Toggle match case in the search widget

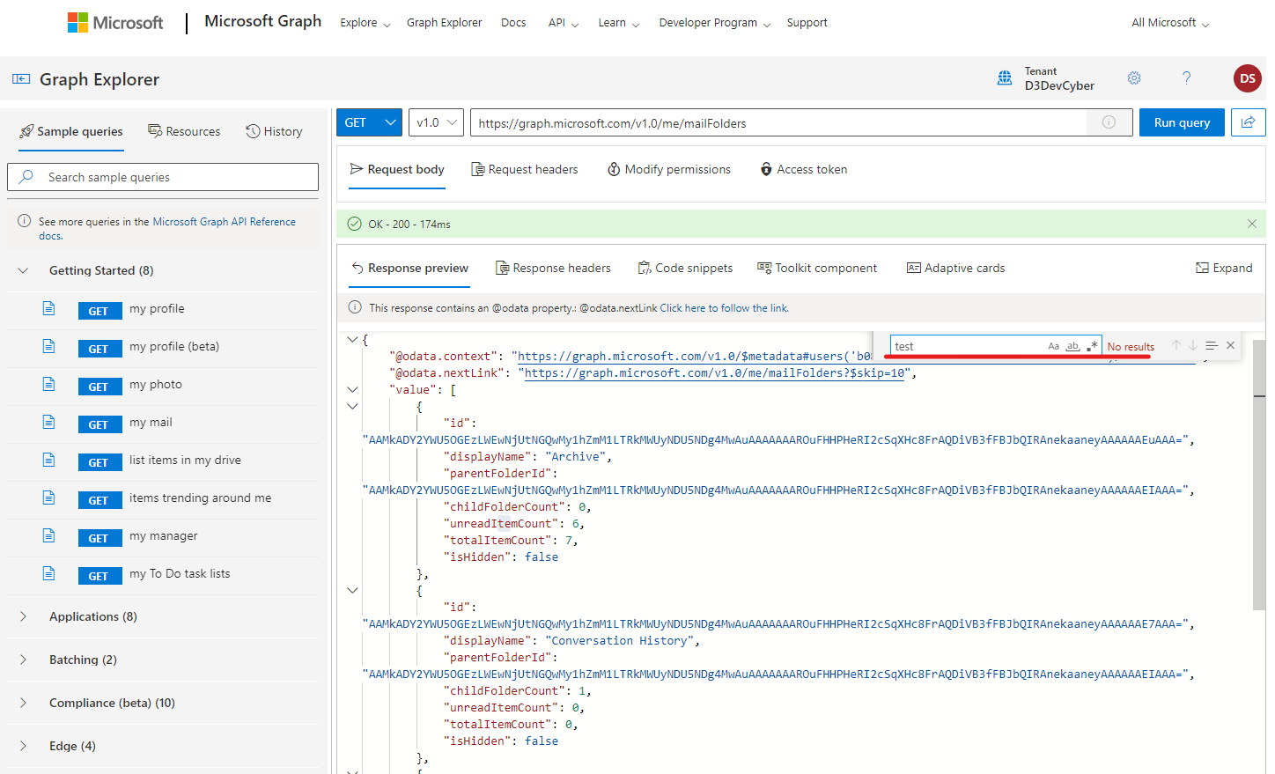click(1054, 345)
